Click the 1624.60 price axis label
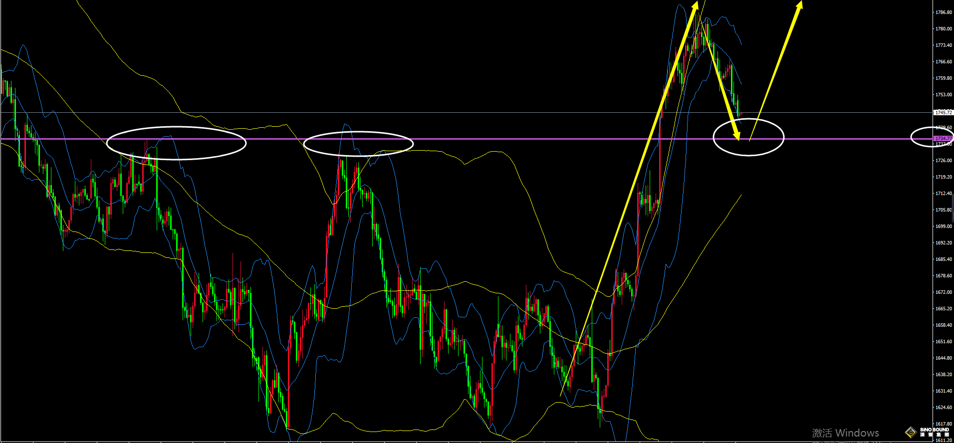The width and height of the screenshot is (954, 443). point(944,407)
